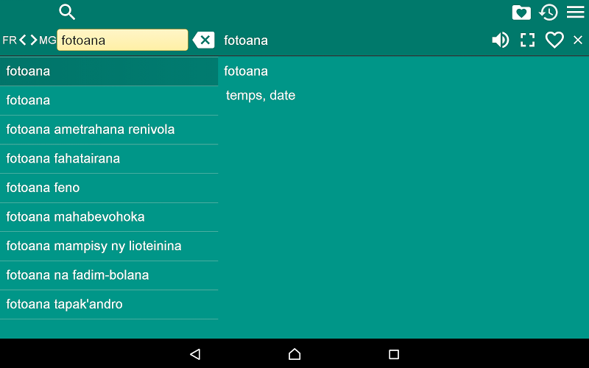Click the fotoana search input field
Screen dimensions: 589x368
(x=122, y=40)
